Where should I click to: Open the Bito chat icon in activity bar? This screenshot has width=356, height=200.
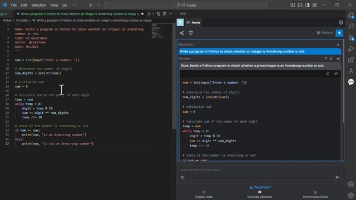point(351,82)
